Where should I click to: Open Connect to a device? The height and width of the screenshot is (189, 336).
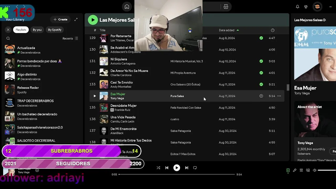point(308,170)
